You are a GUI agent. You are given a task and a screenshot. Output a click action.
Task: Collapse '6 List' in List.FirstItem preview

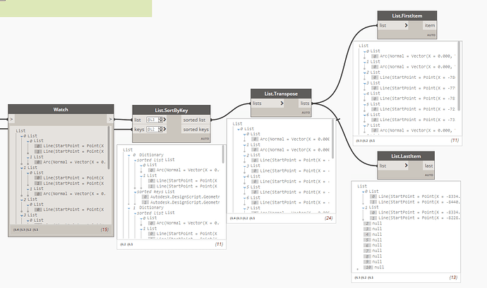tap(365, 115)
